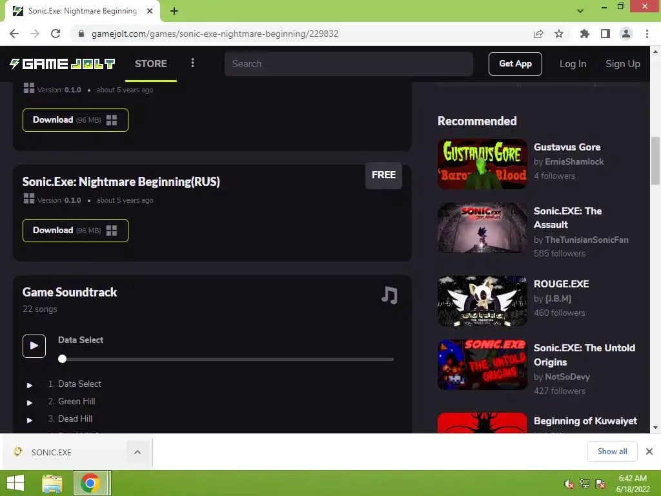Open TheTunisianSonicFan's profile
The width and height of the screenshot is (661, 496).
pos(586,240)
